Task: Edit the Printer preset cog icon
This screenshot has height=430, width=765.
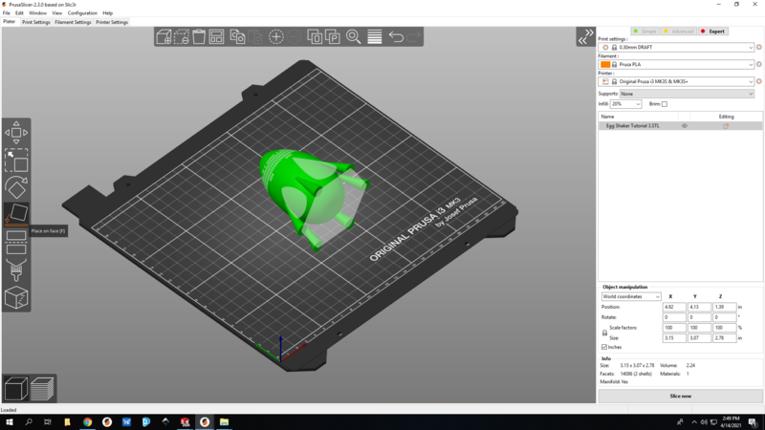Action: (x=758, y=81)
